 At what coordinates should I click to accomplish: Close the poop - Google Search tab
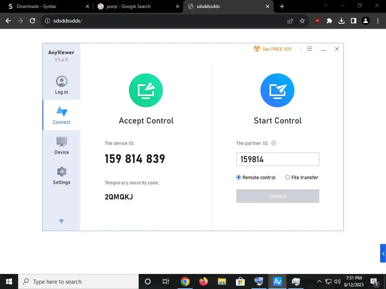point(178,7)
